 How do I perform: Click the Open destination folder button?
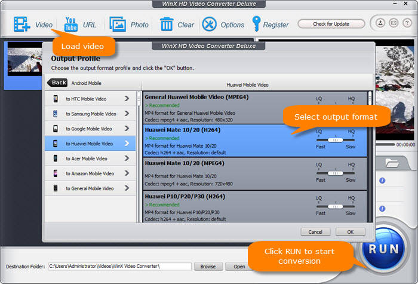pyautogui.click(x=239, y=267)
